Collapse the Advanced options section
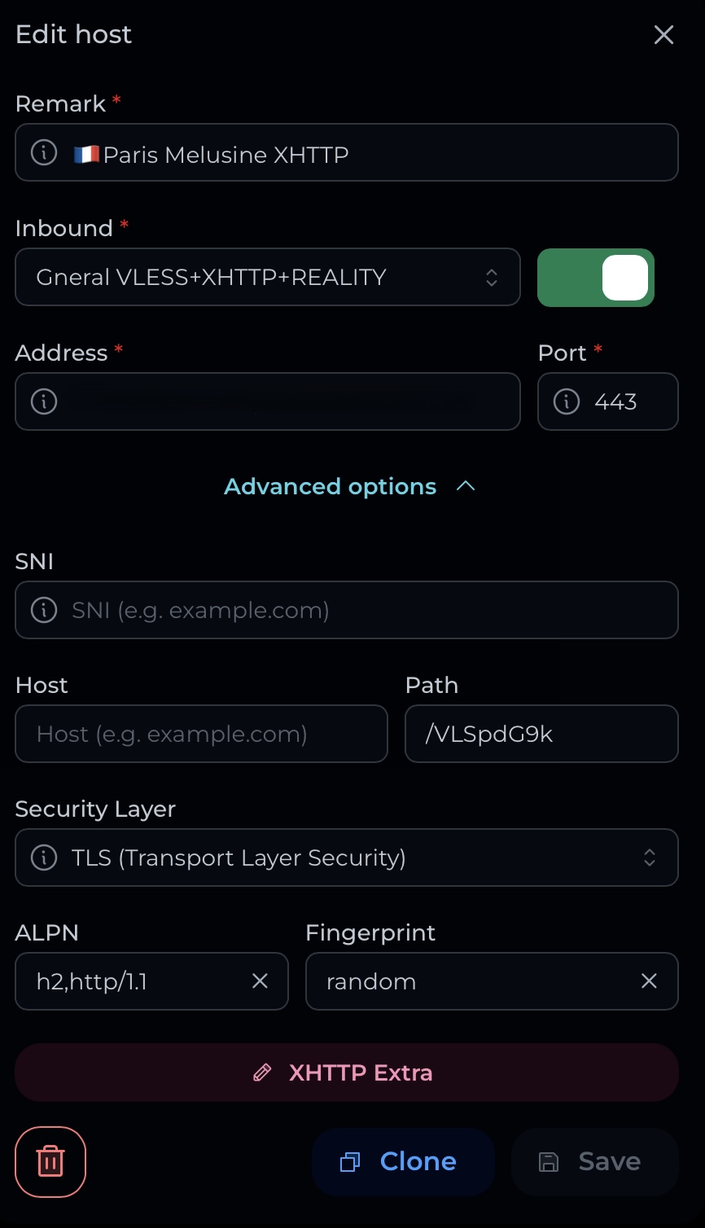This screenshot has width=705, height=1228. pos(349,486)
